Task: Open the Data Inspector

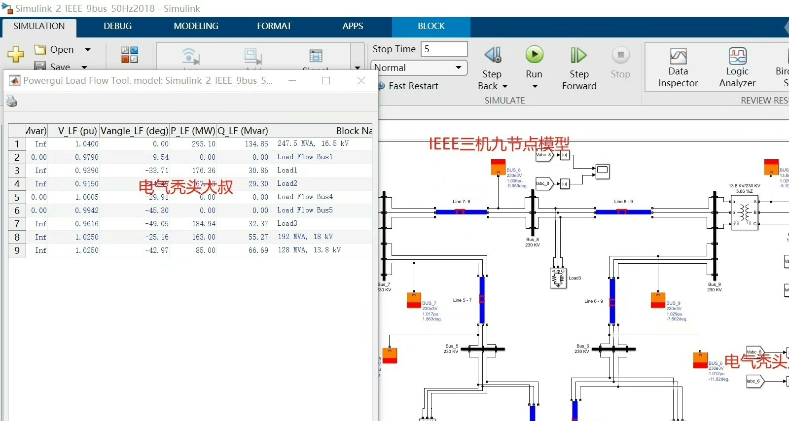Action: (x=678, y=68)
